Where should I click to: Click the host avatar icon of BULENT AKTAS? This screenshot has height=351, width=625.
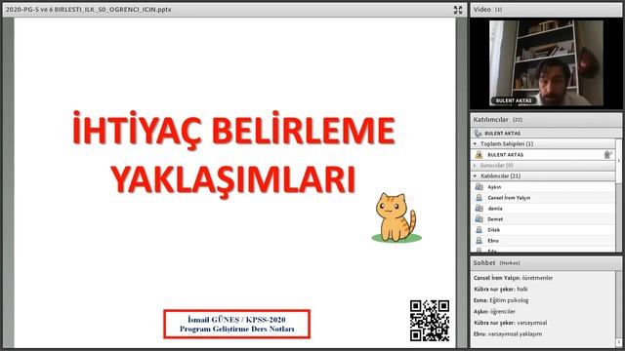pos(479,154)
